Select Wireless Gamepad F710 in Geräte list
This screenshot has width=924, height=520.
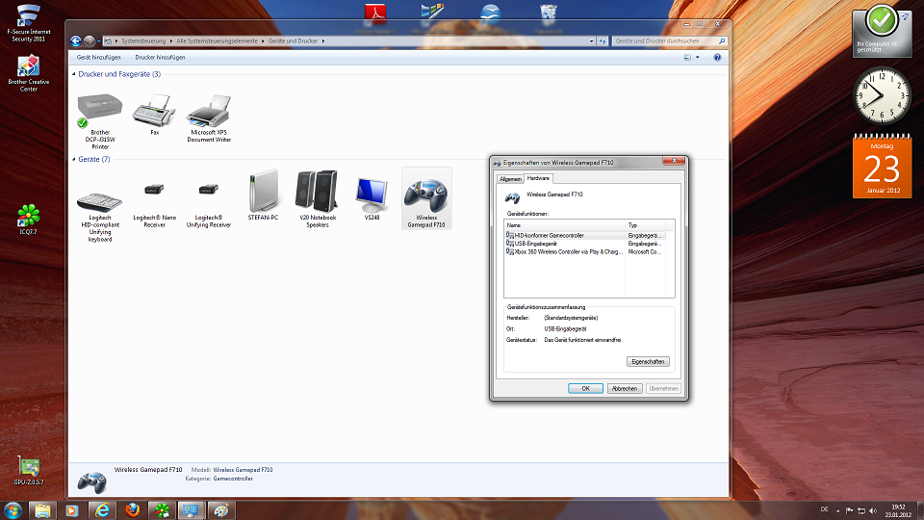[x=426, y=198]
